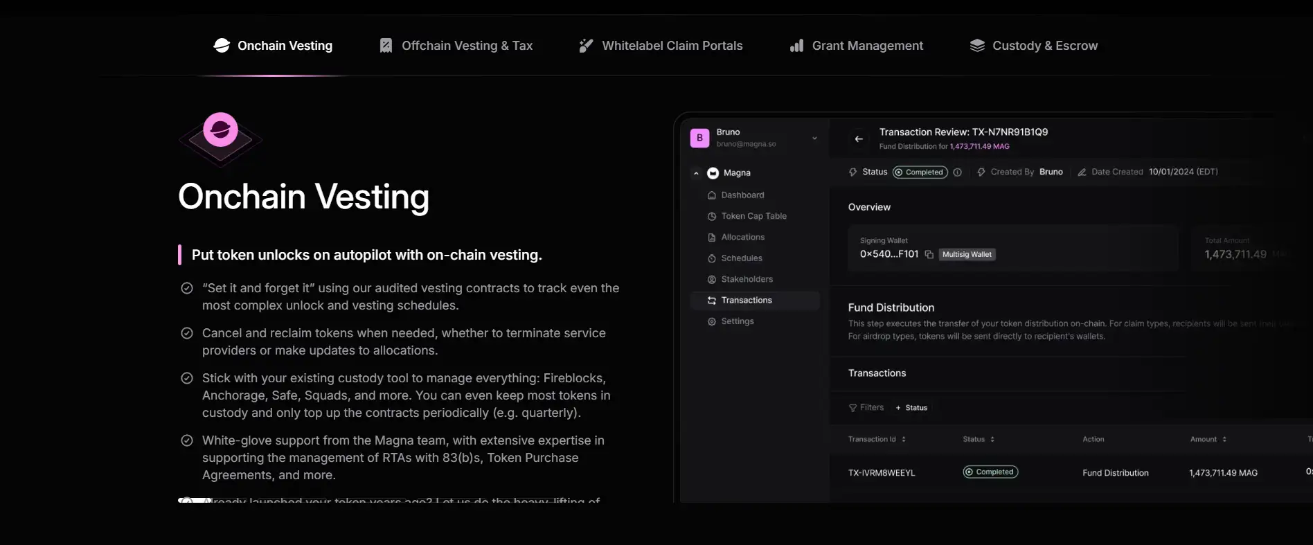Open the Bruno account dropdown chevron
This screenshot has height=545, width=1313.
pos(814,139)
